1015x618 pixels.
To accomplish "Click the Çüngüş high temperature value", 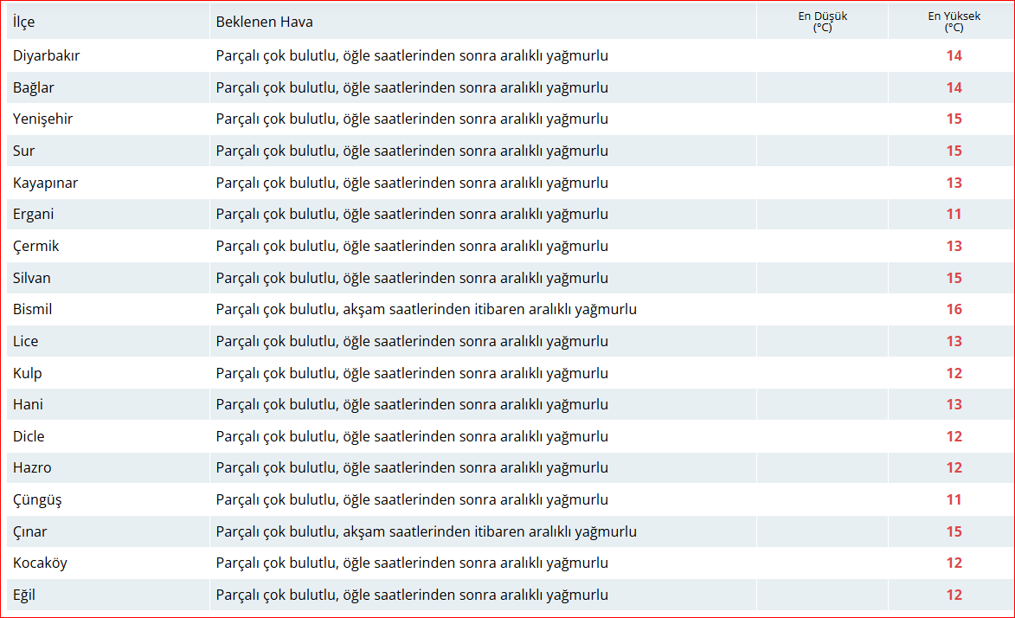I will 954,499.
